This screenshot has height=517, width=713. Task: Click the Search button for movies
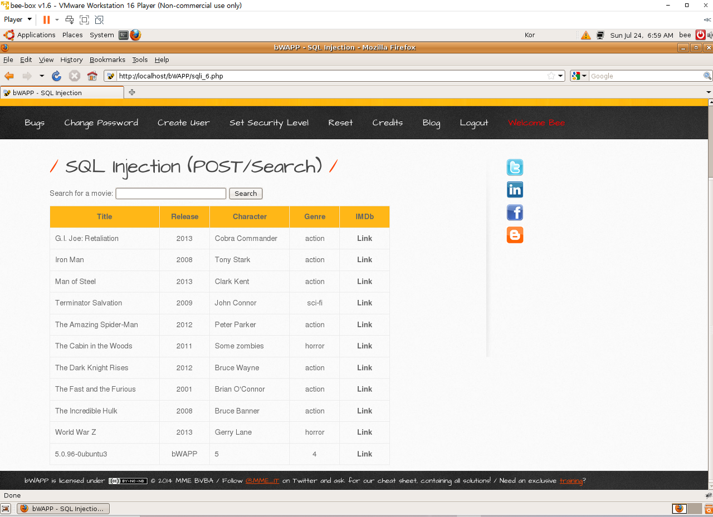246,194
